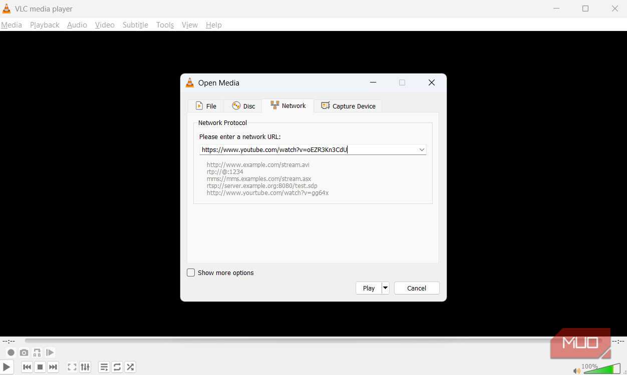
Task: Select the Network tab
Action: 288,105
